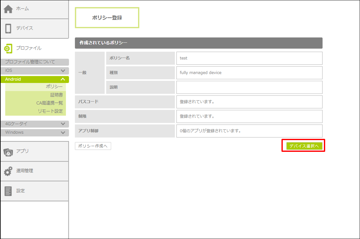Click プロファイル管理について link
Screen dimensions: 360x239
pyautogui.click(x=30, y=62)
